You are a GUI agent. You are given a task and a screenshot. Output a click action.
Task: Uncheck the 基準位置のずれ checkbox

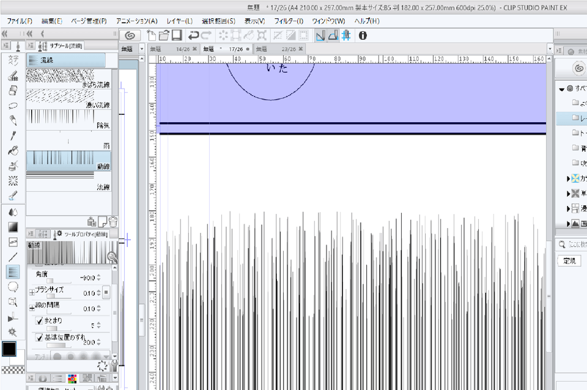(40, 337)
